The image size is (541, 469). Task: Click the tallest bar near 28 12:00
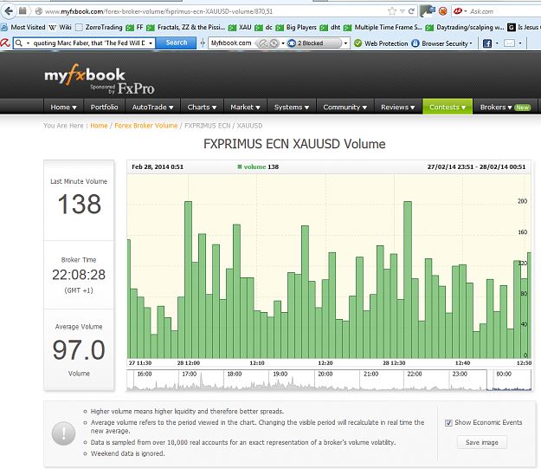188,280
